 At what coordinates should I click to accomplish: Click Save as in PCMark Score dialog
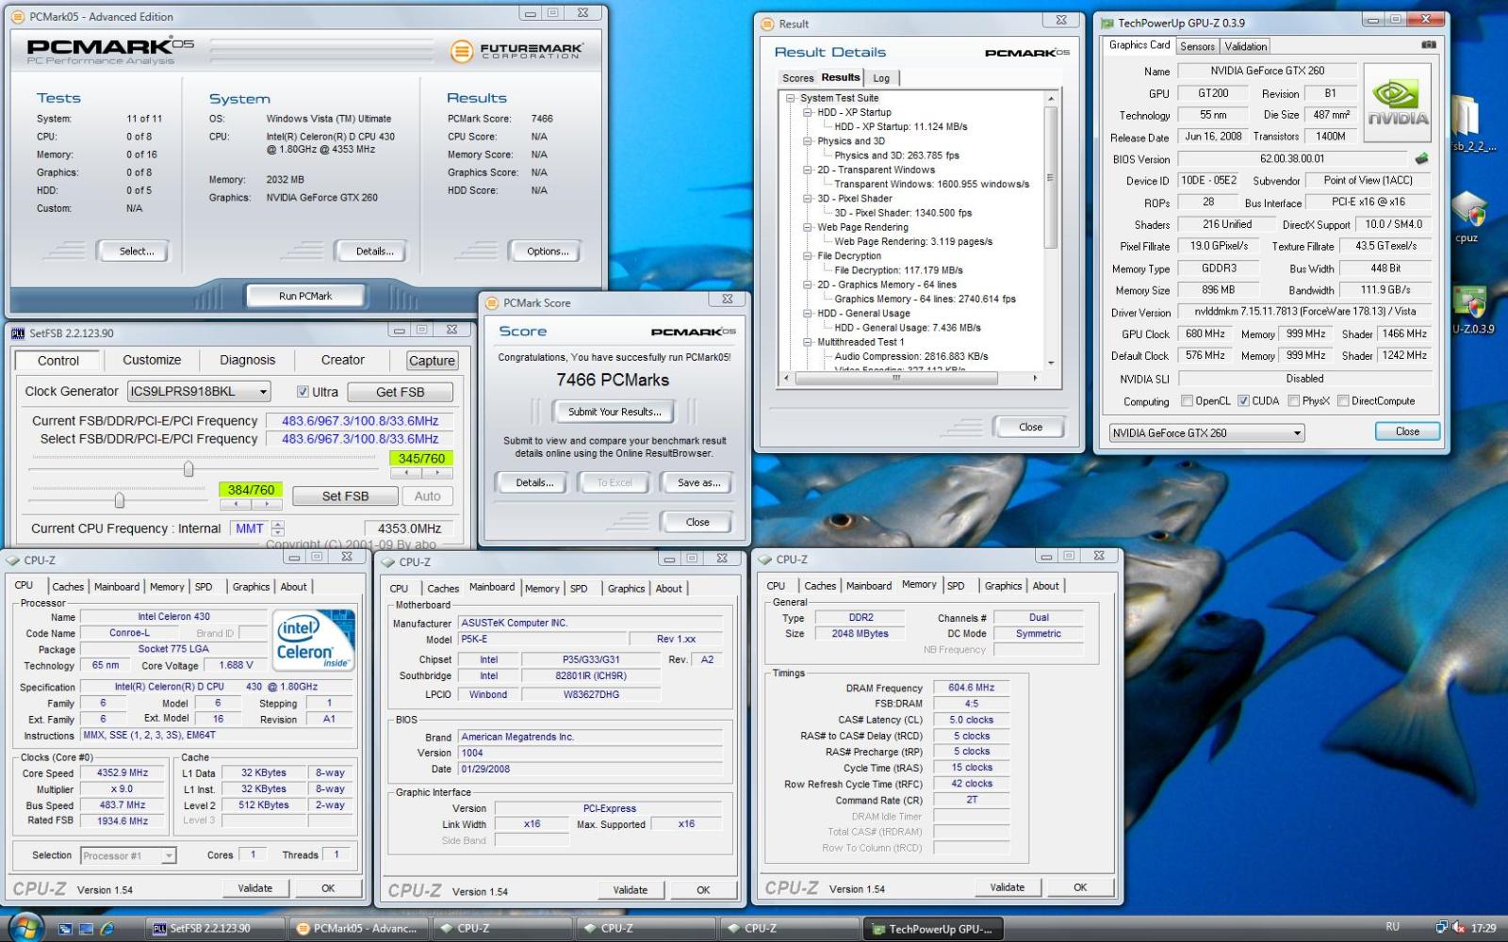coord(698,482)
